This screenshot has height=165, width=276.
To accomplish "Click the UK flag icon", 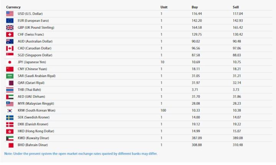I will [x=10, y=28].
